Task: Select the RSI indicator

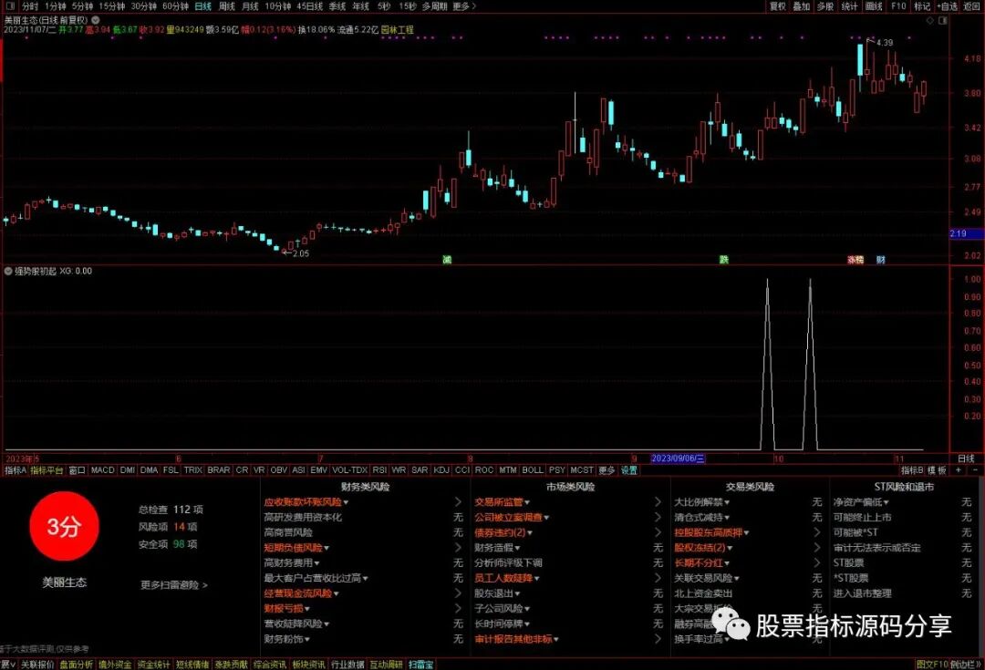Action: 379,469
